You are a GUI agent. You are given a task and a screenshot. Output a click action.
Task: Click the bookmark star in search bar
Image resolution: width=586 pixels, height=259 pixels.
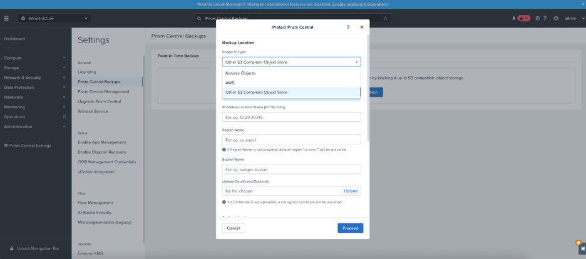click(386, 18)
